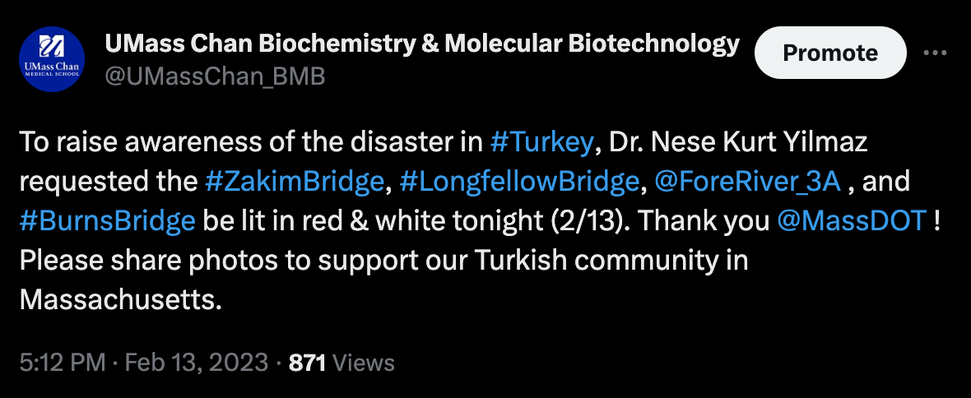Viewport: 971px width, 398px height.
Task: Click the word Massachusetts in the tweet
Action: coord(120,299)
